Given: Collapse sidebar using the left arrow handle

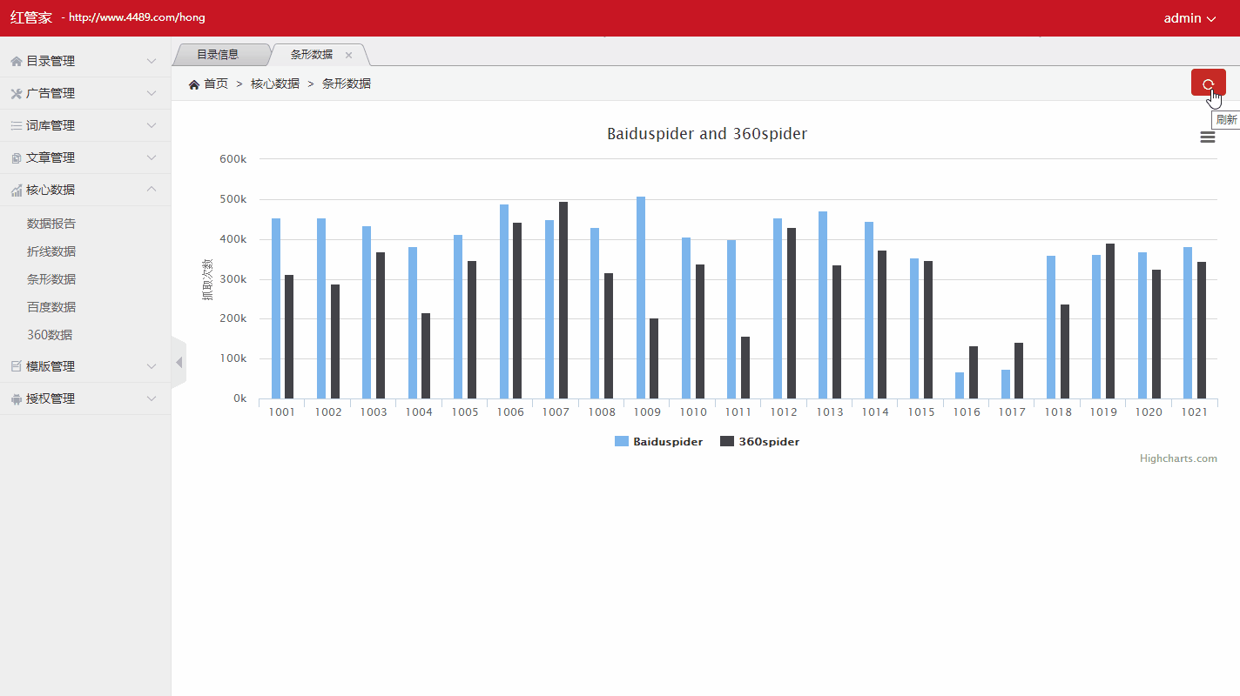Looking at the screenshot, I should click(179, 362).
